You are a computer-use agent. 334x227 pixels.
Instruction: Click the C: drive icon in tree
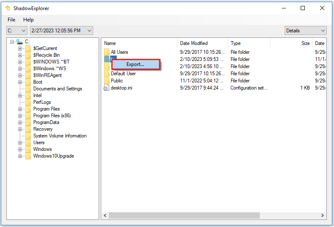click(x=19, y=42)
